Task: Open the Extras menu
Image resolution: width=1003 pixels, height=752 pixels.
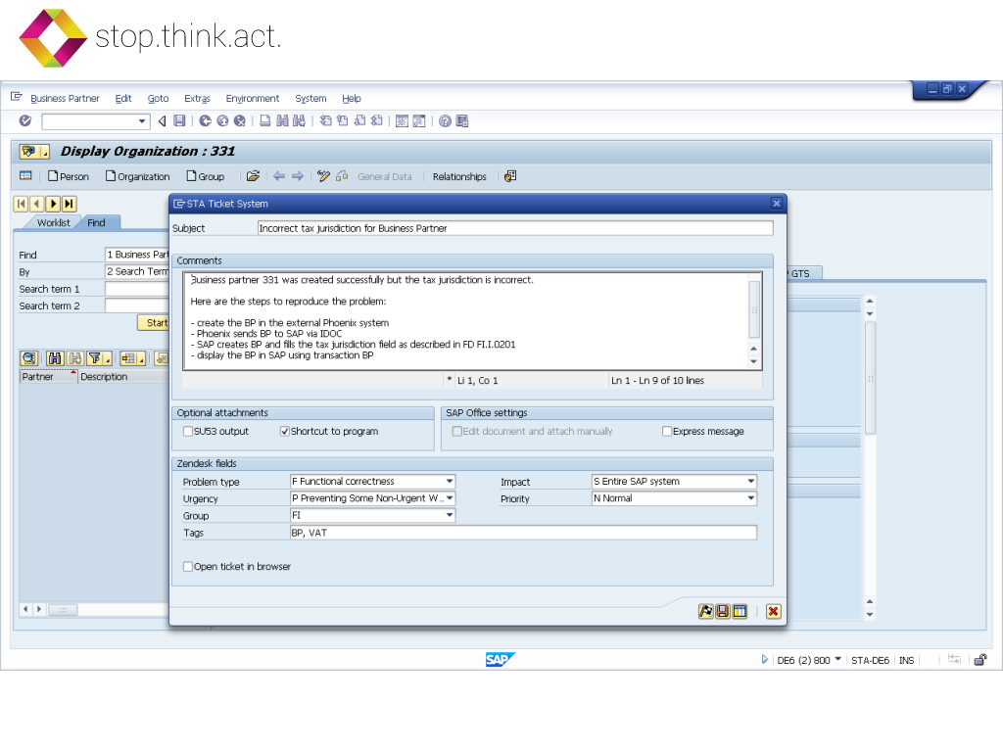Action: (197, 99)
